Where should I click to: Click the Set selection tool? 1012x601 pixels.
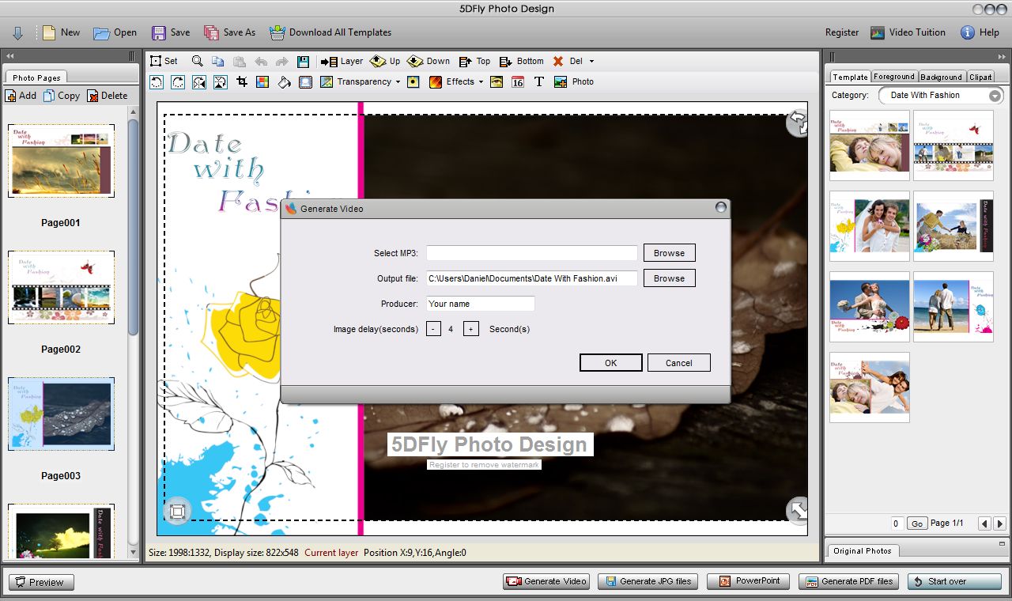[x=164, y=61]
